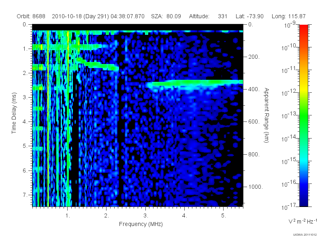
Task: Select the date '2010-10-18 (Day 291)' text
Action: click(80, 16)
